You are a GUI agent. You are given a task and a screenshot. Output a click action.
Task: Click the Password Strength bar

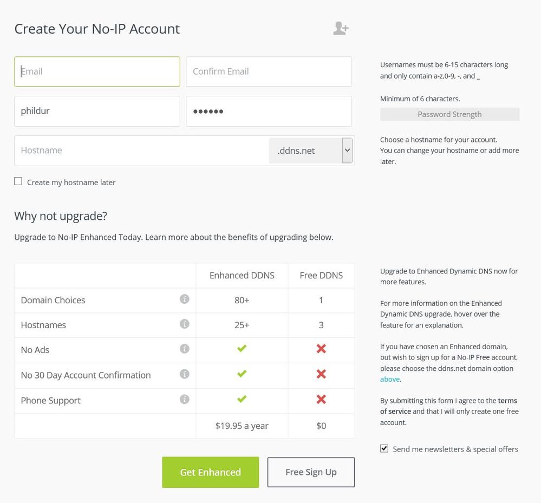point(449,114)
